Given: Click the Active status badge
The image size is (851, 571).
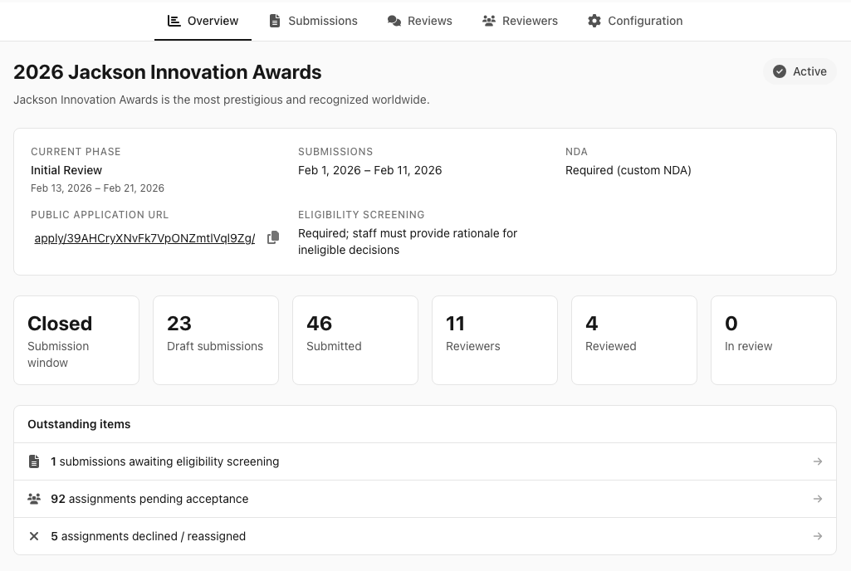Looking at the screenshot, I should [x=800, y=71].
